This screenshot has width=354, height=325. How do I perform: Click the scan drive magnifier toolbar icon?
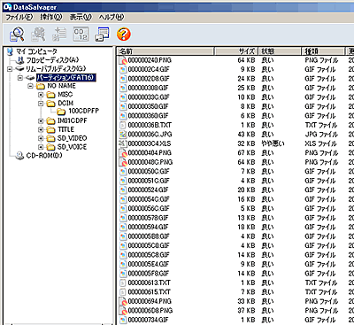pos(17,34)
